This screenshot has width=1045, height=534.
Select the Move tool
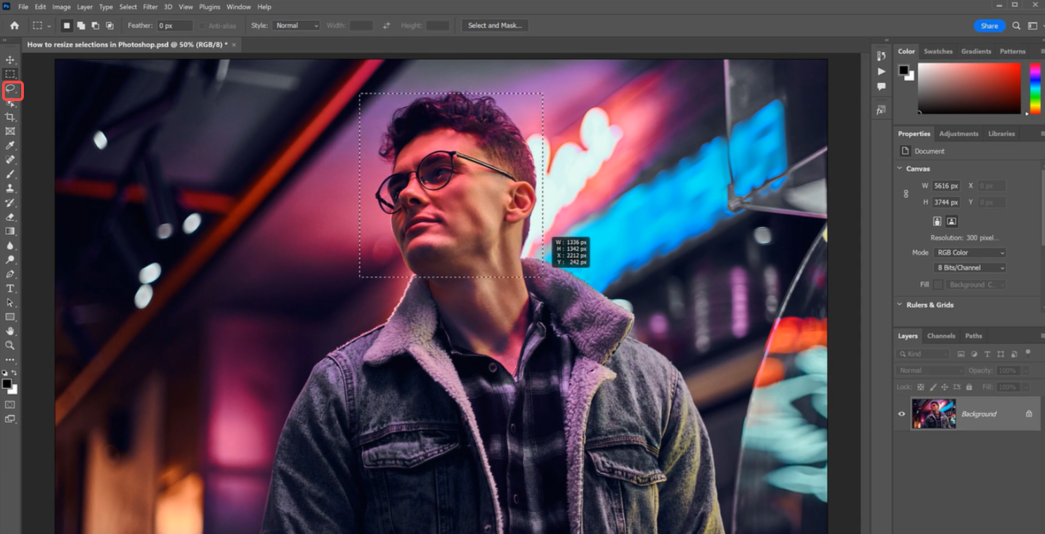coord(11,60)
